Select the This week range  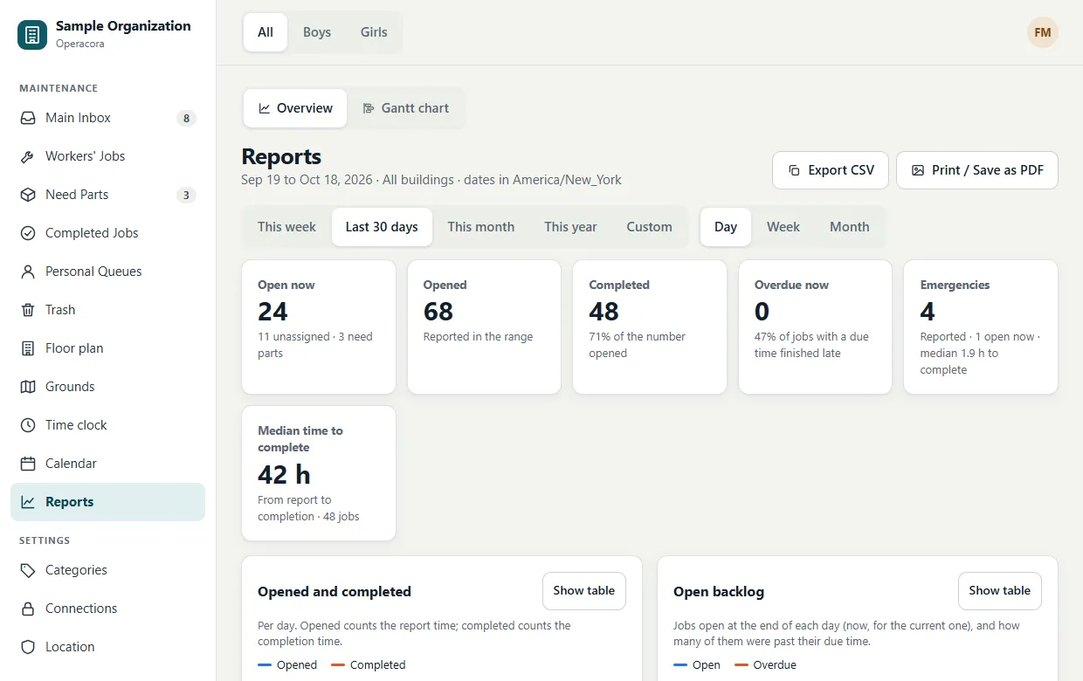pos(286,227)
